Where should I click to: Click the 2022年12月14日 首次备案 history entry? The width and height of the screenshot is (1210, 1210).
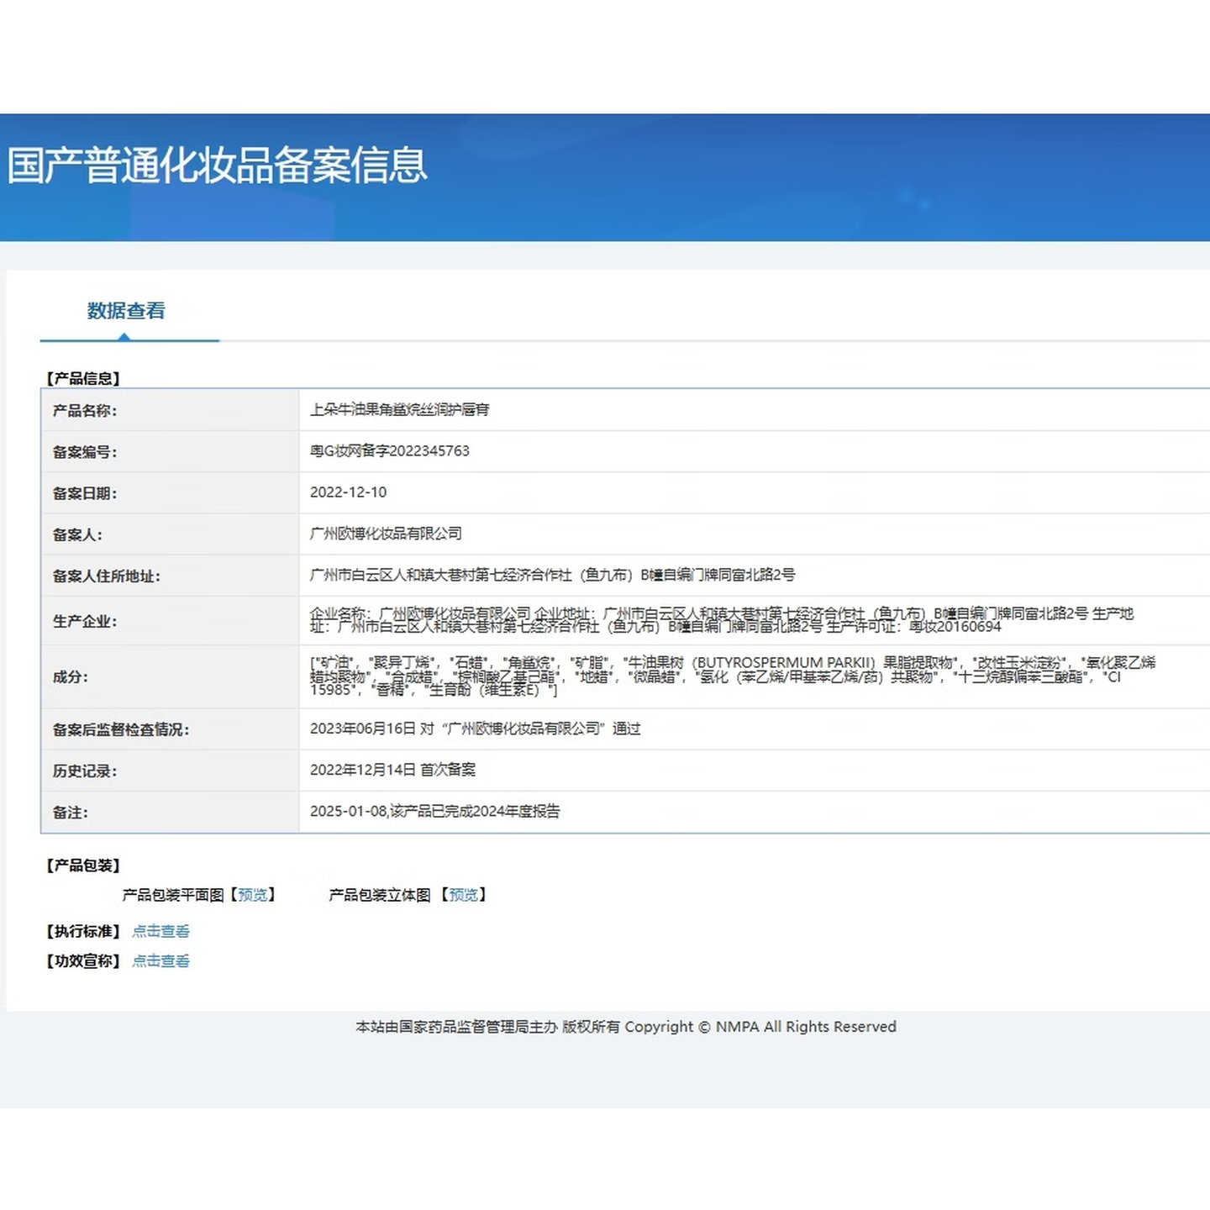[x=392, y=770]
